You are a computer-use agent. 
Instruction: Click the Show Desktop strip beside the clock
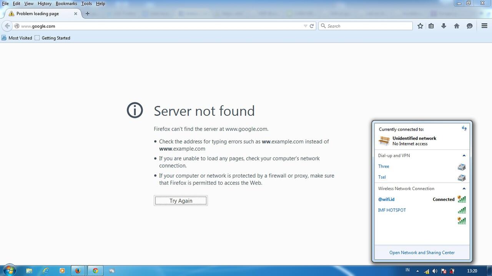point(489,271)
